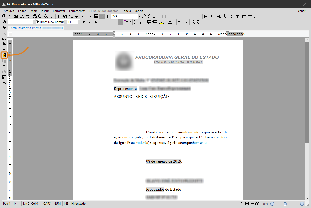Click the Undo arrow icon
This screenshot has height=208, width=311.
point(83,16)
